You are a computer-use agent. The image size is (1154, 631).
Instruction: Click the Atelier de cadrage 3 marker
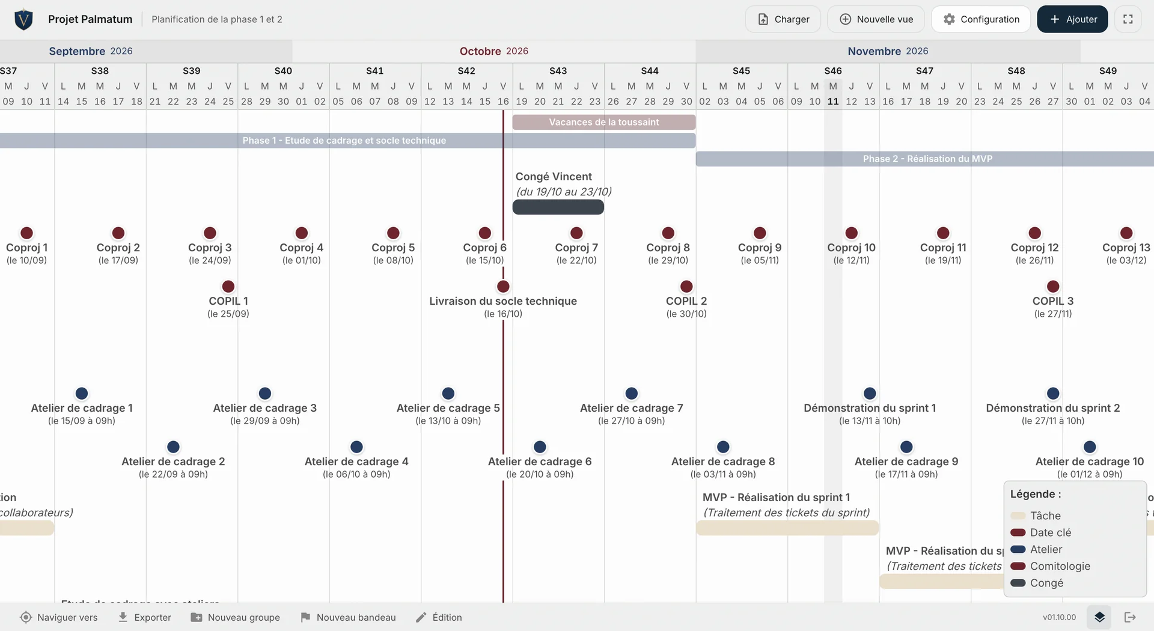265,394
